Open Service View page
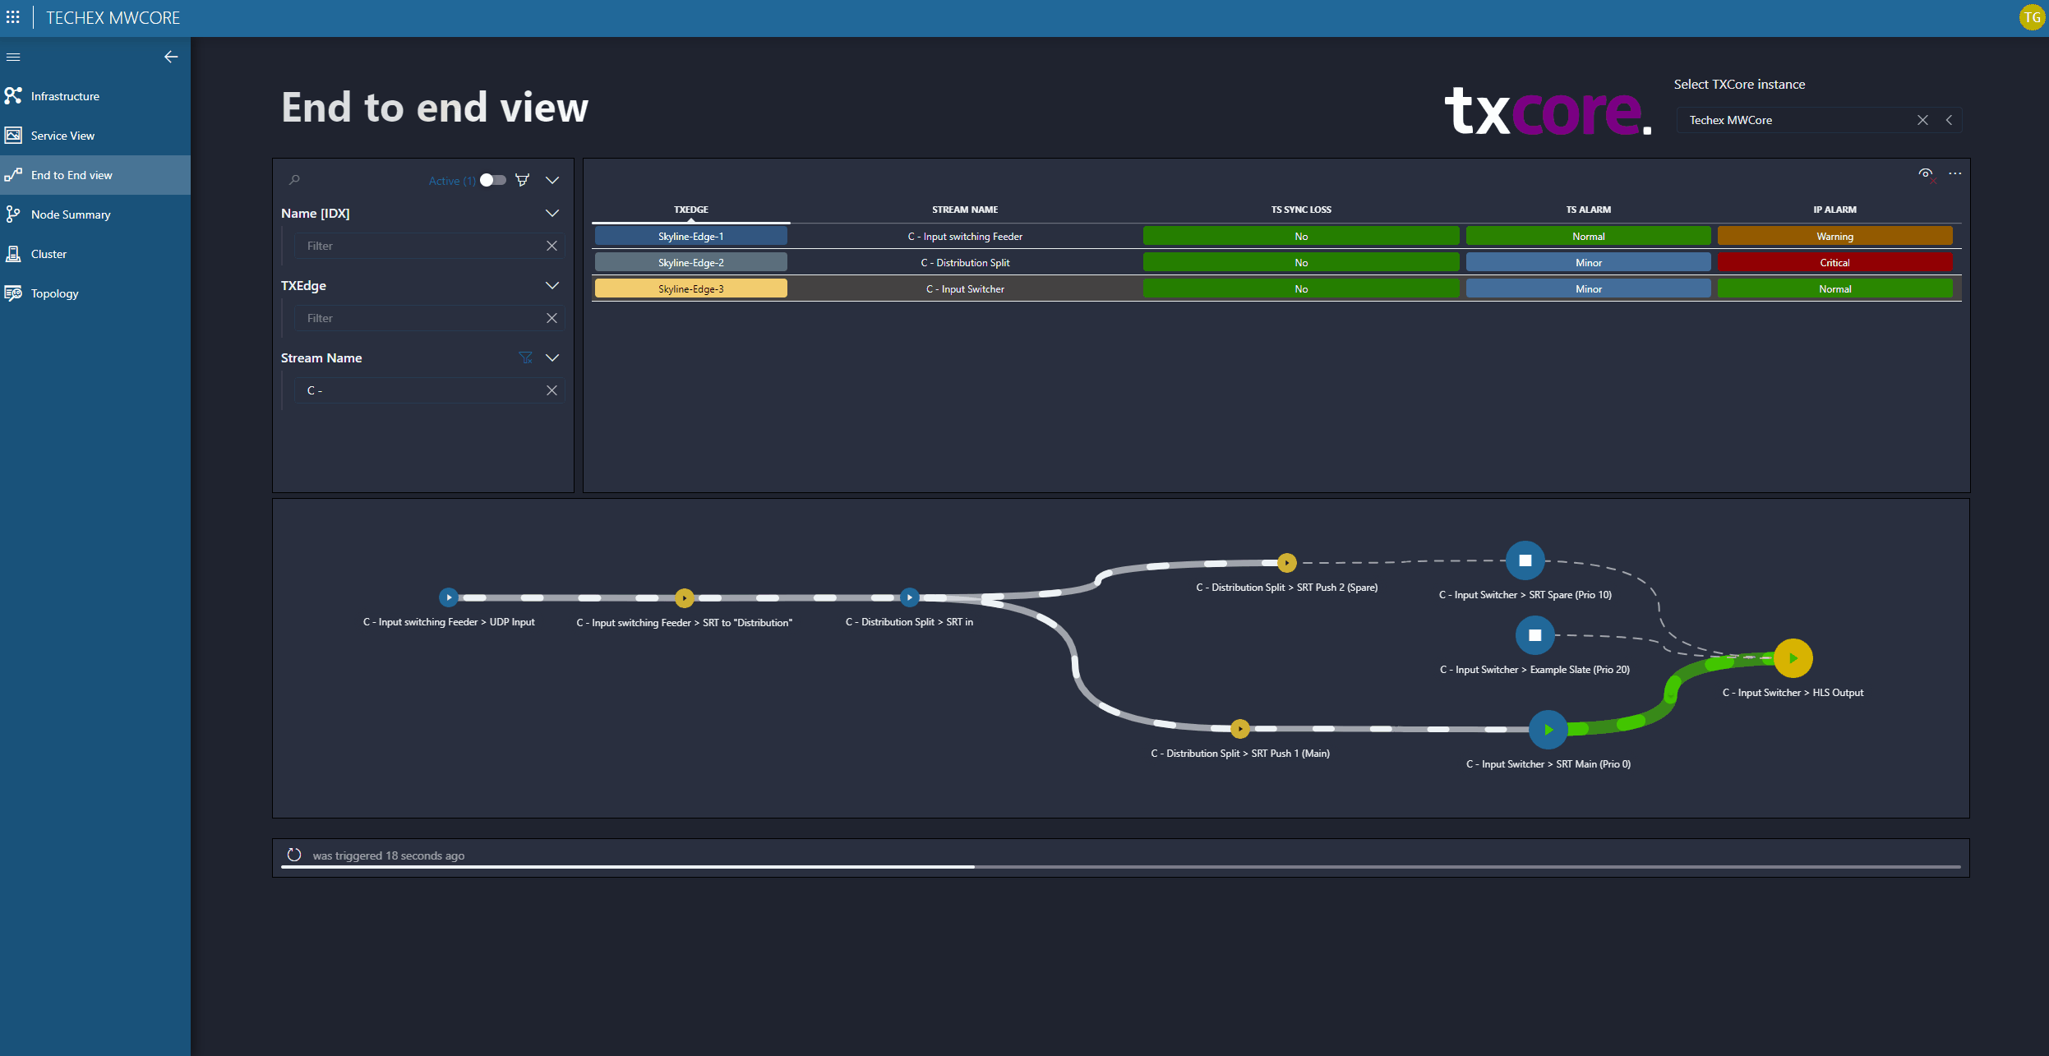2049x1056 pixels. coord(95,136)
